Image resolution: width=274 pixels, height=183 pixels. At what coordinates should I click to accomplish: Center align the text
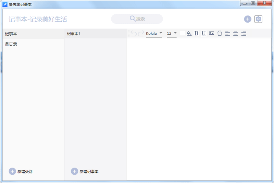[236, 33]
